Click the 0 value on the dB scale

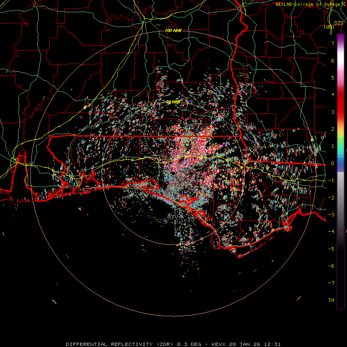[x=333, y=163]
